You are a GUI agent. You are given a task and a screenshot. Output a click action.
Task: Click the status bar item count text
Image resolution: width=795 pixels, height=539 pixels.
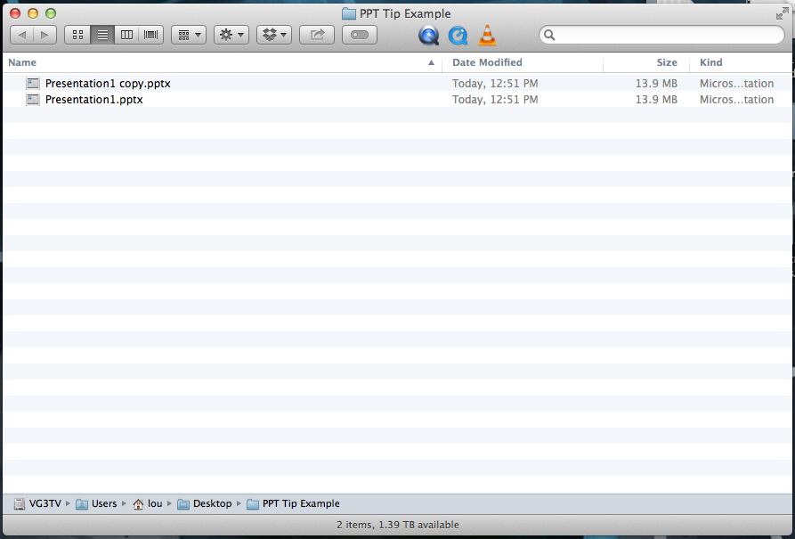(x=397, y=525)
